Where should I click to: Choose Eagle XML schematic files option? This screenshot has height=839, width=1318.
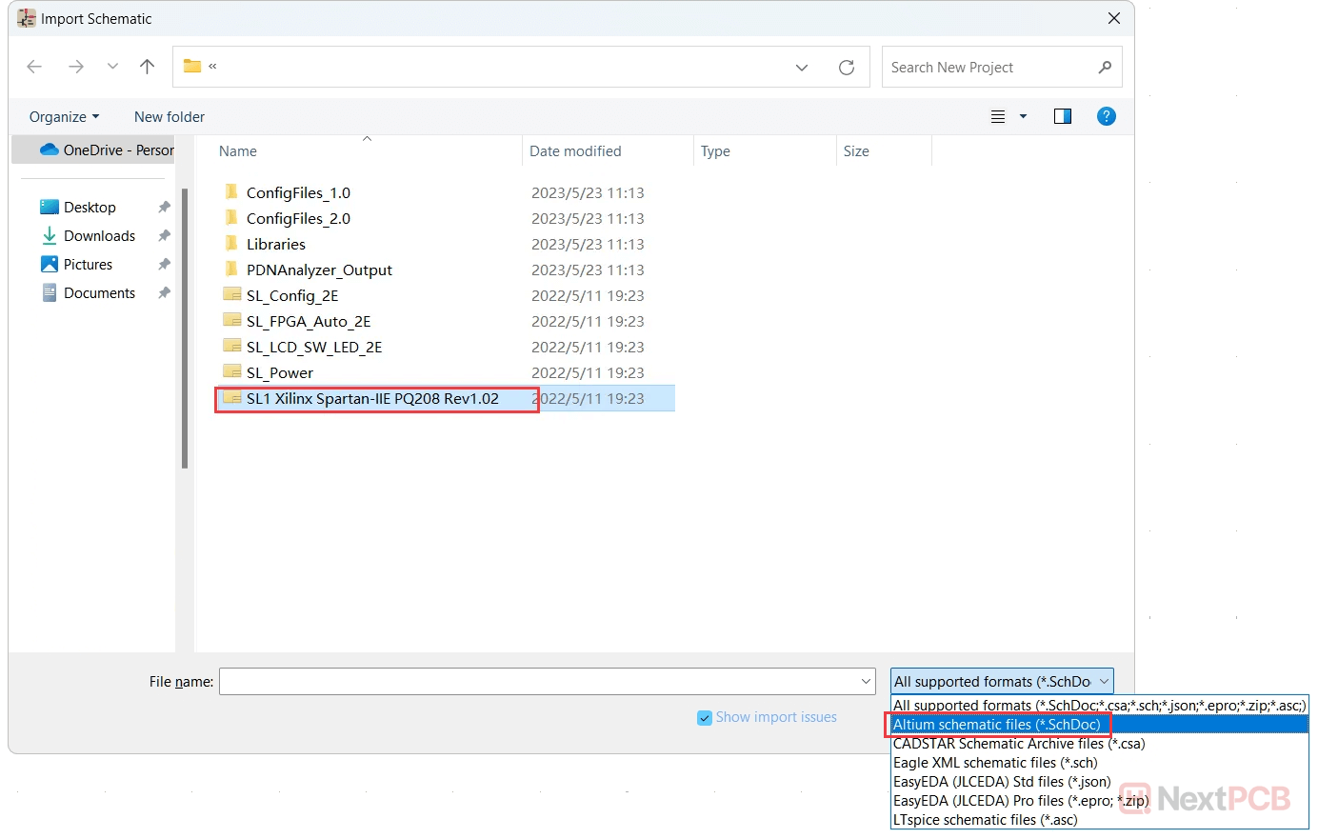(x=995, y=763)
